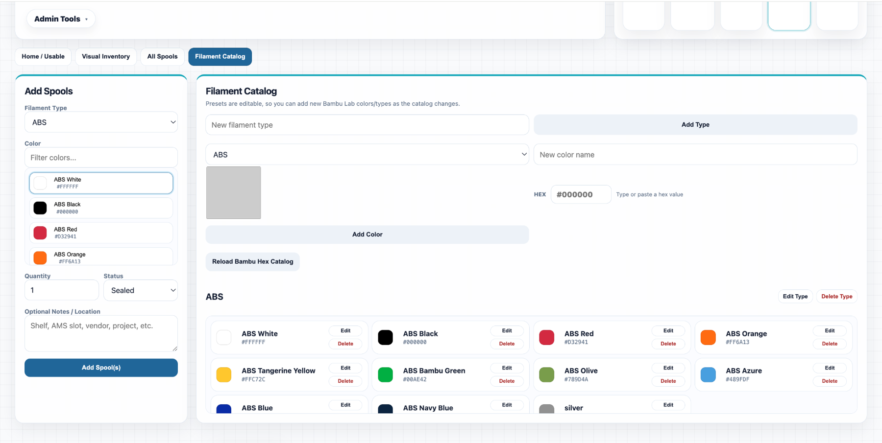Click the Add Spool(s) button
Viewport: 882px width, 443px height.
pyautogui.click(x=101, y=368)
